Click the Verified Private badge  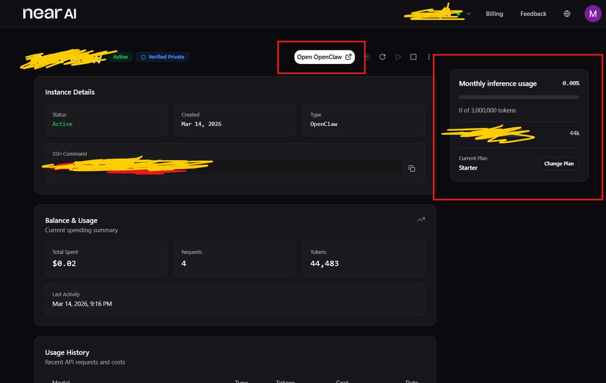(x=163, y=57)
